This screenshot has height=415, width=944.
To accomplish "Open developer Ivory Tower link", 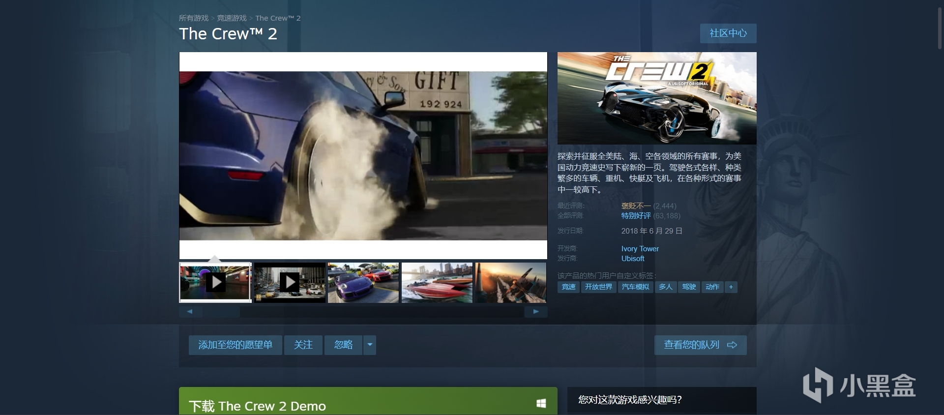I will pyautogui.click(x=640, y=249).
